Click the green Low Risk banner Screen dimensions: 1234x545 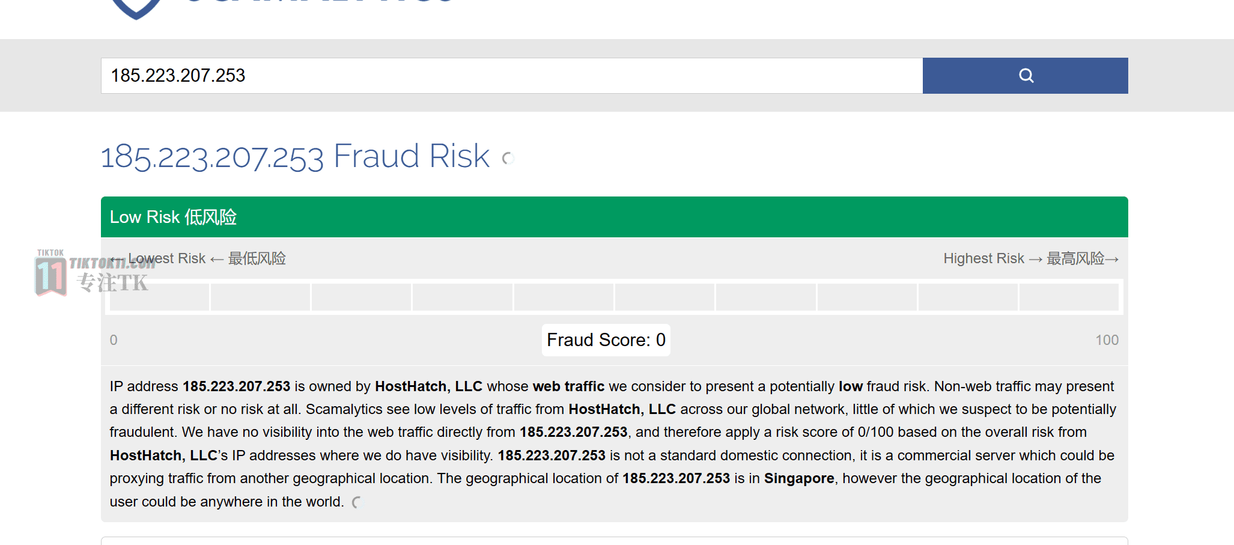click(x=614, y=217)
